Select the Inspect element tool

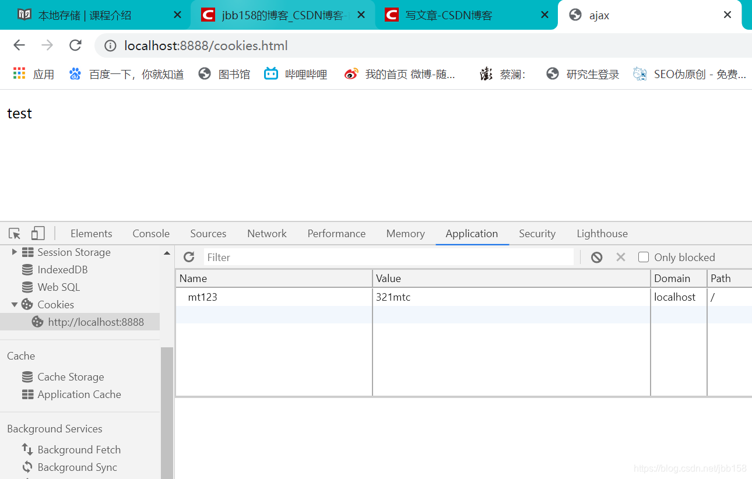pyautogui.click(x=15, y=233)
